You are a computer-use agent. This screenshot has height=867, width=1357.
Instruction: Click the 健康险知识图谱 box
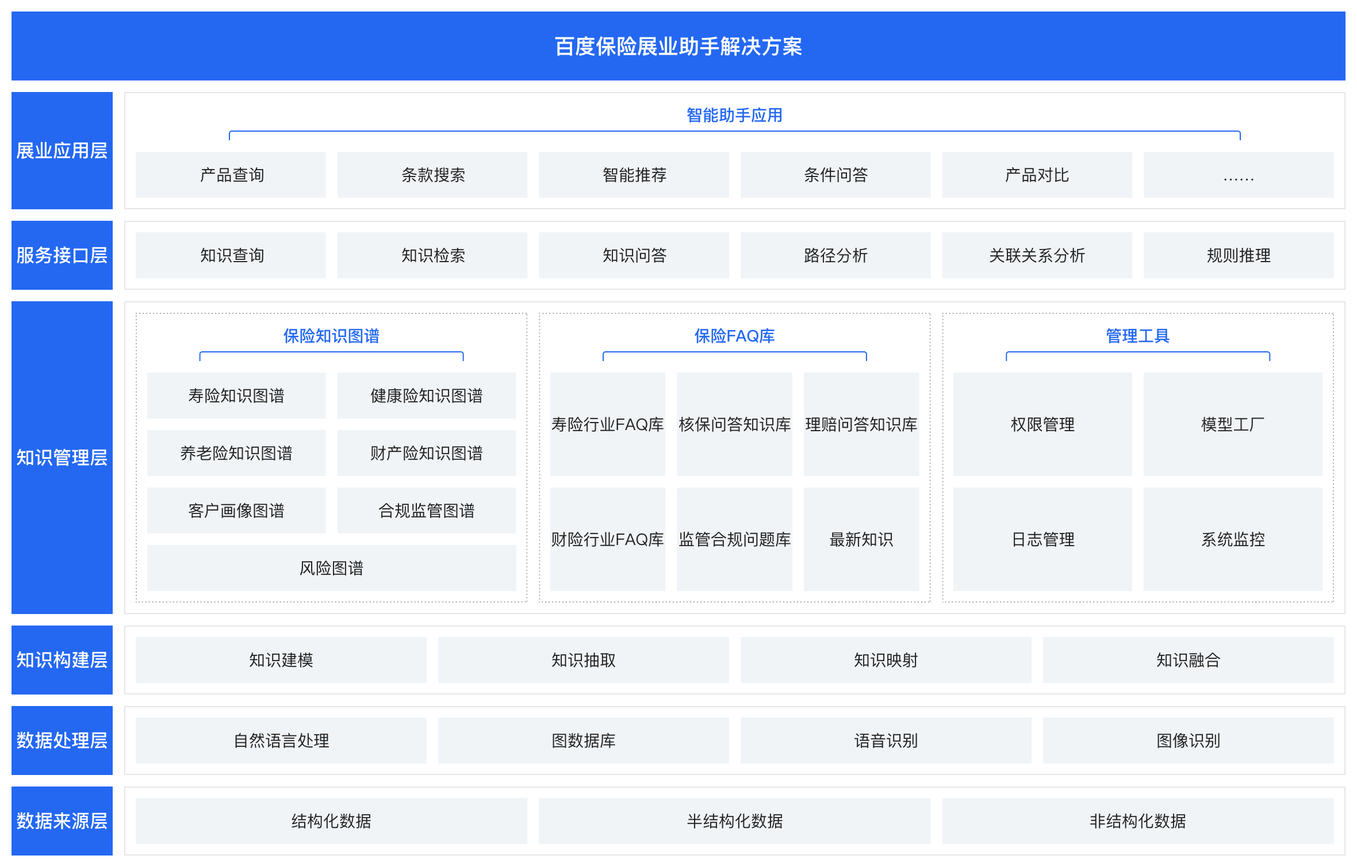(427, 396)
